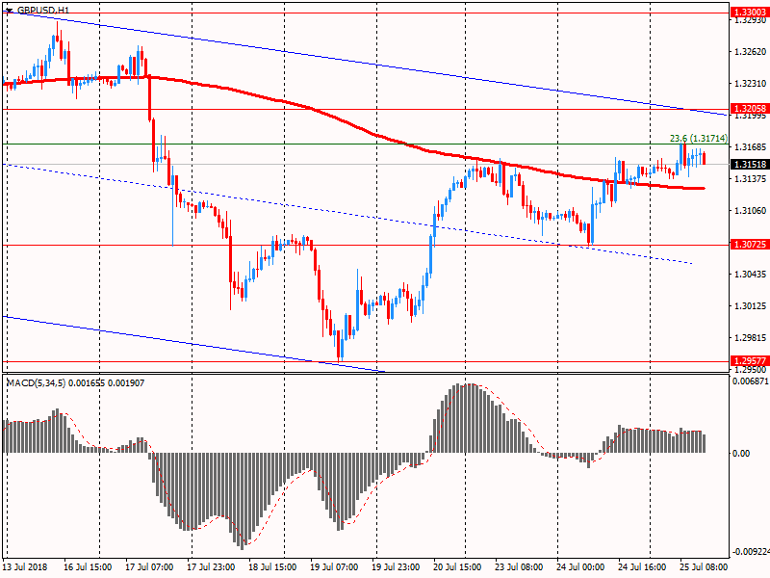The width and height of the screenshot is (770, 578).
Task: Click the 24 Jul 00:00 time label
Action: (580, 566)
